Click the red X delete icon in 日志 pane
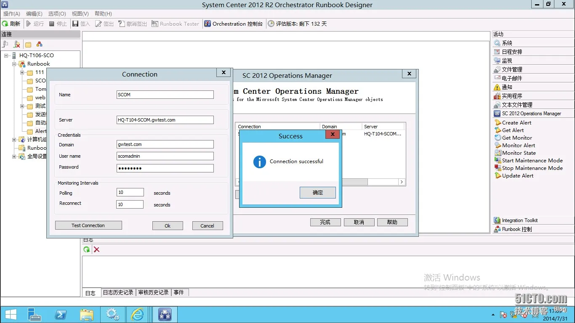Screen dimensions: 575x323 point(96,249)
